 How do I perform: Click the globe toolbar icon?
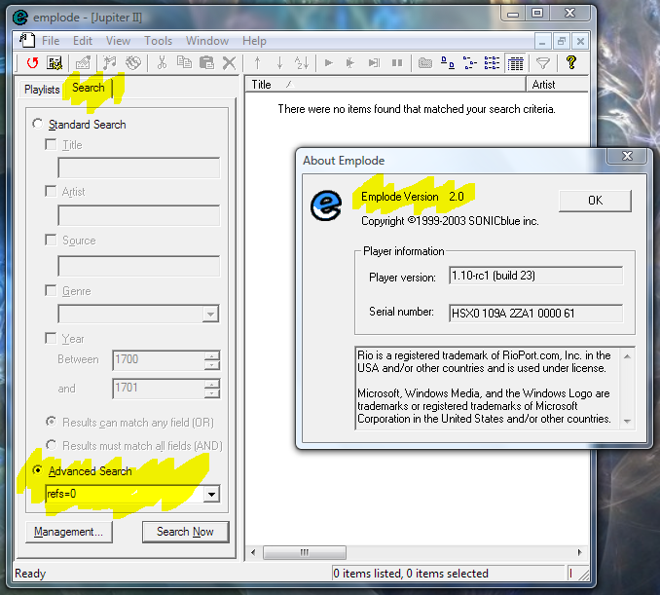click(133, 63)
